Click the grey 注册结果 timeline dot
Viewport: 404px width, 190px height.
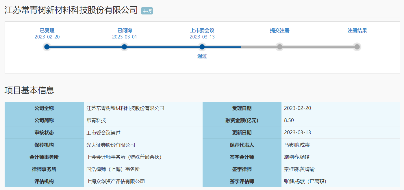(x=357, y=47)
